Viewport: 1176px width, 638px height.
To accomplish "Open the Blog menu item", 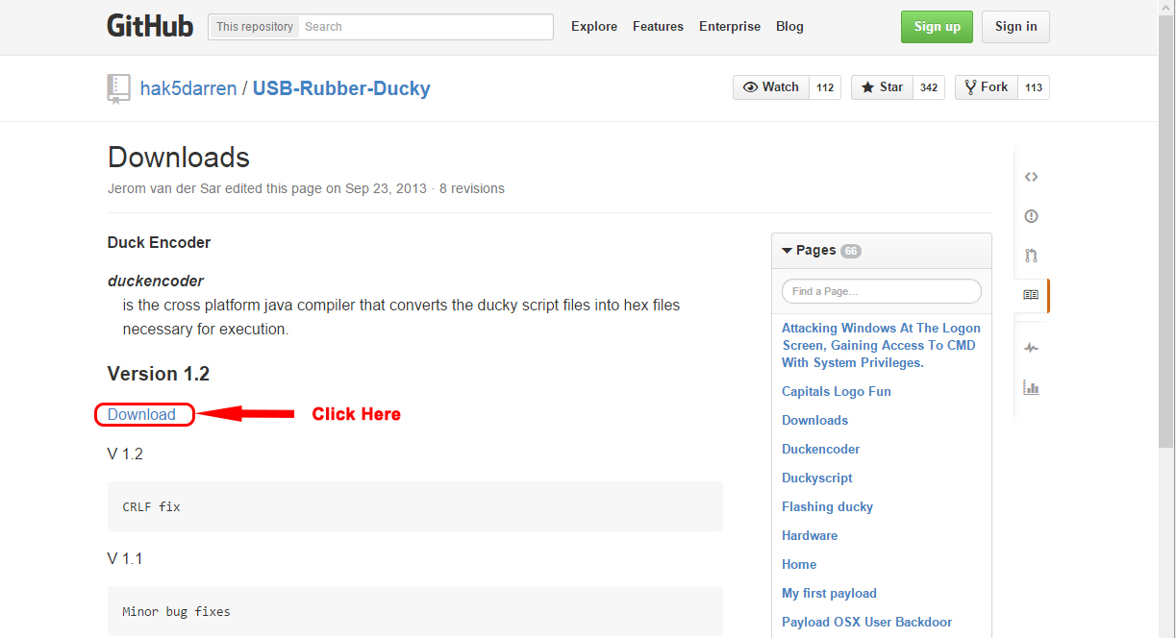I will pyautogui.click(x=789, y=27).
